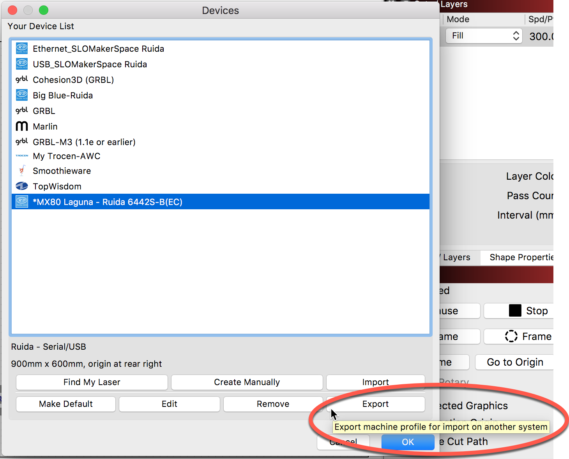Edit the selected device

click(x=170, y=404)
